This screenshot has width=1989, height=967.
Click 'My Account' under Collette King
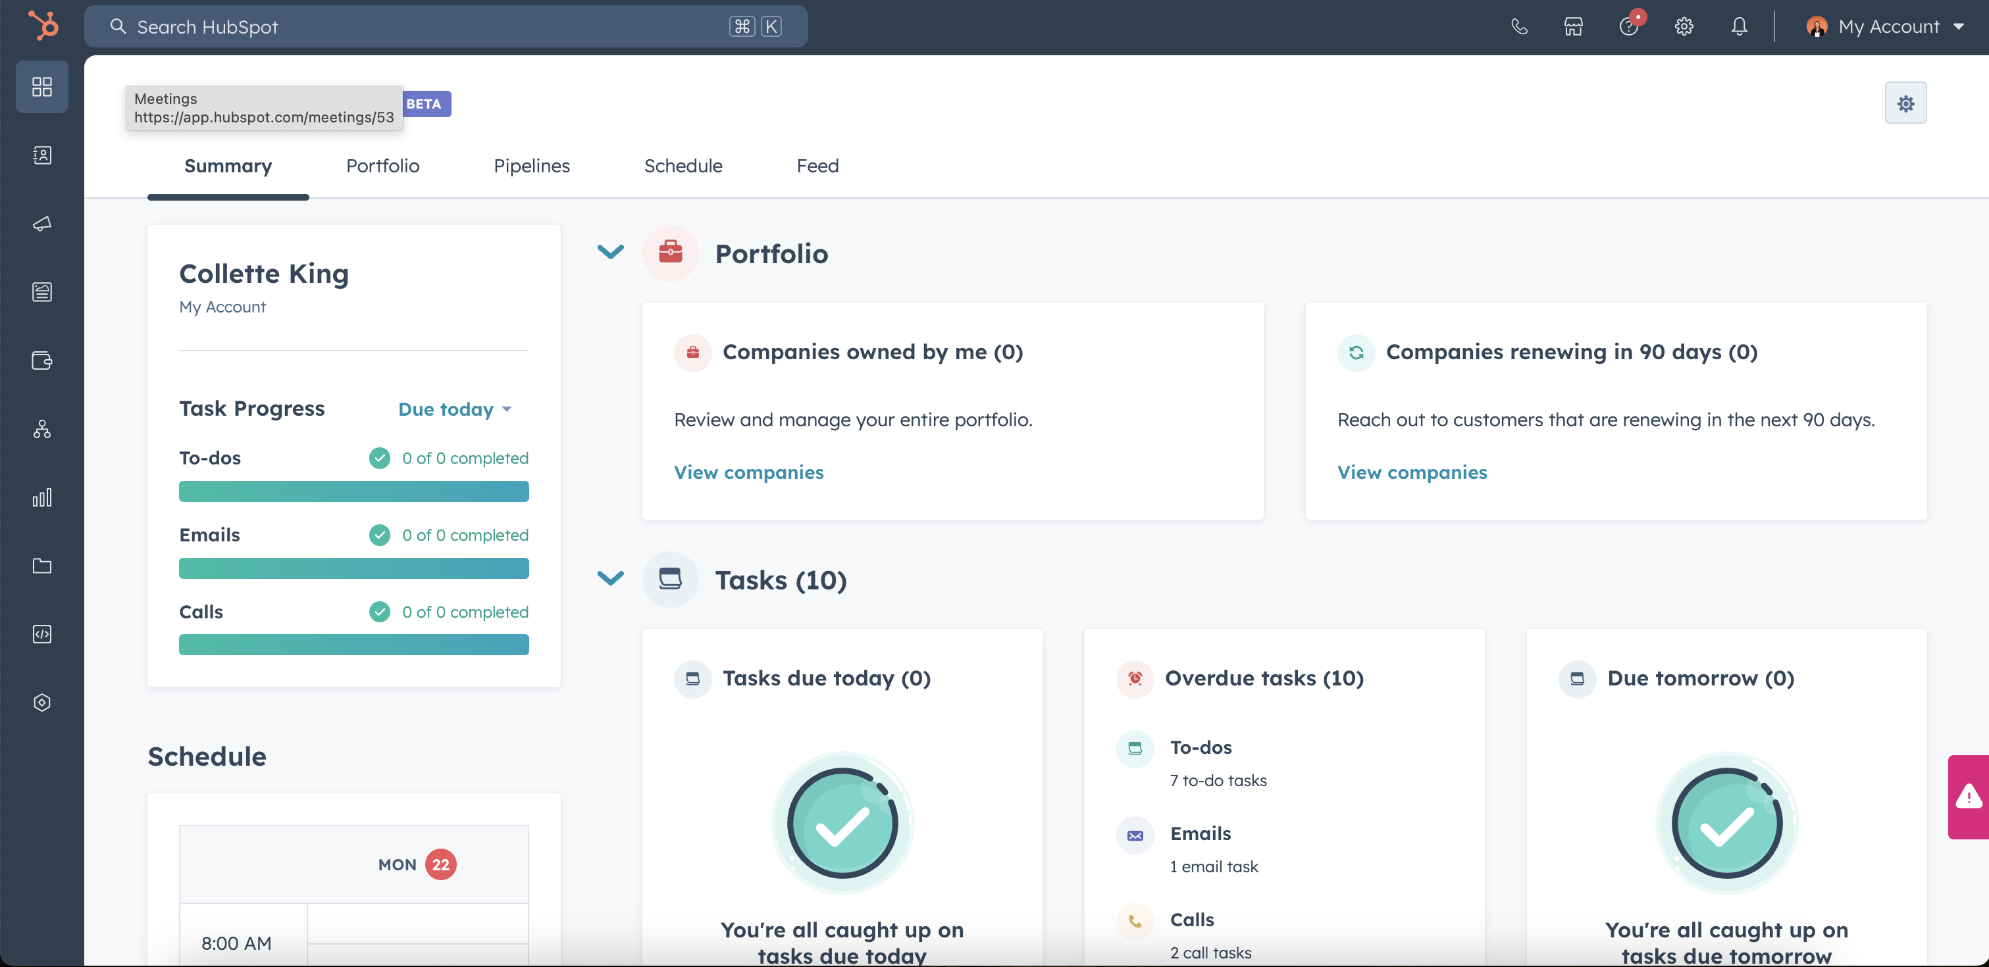(x=222, y=307)
